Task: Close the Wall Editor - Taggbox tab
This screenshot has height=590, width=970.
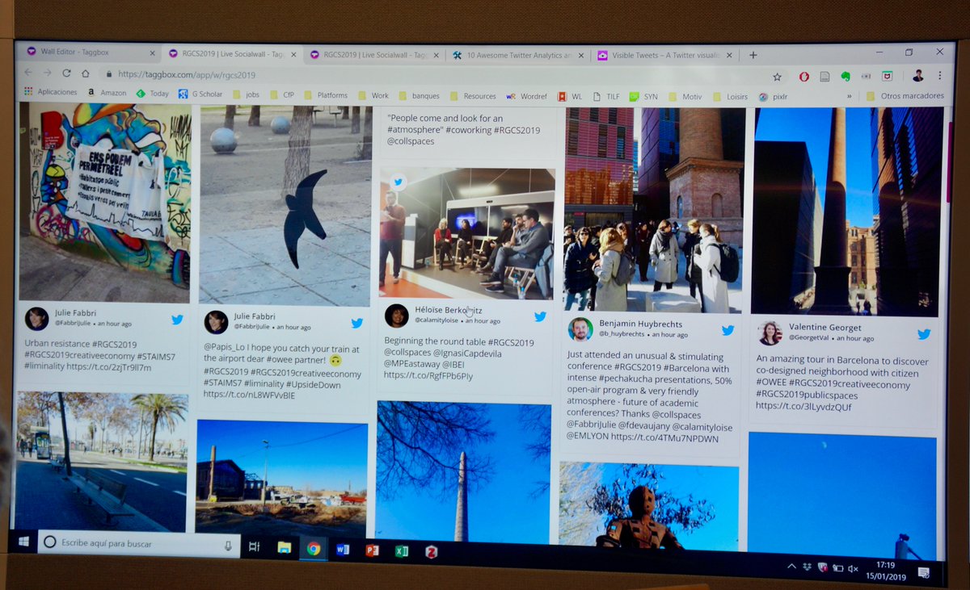Action: point(152,53)
